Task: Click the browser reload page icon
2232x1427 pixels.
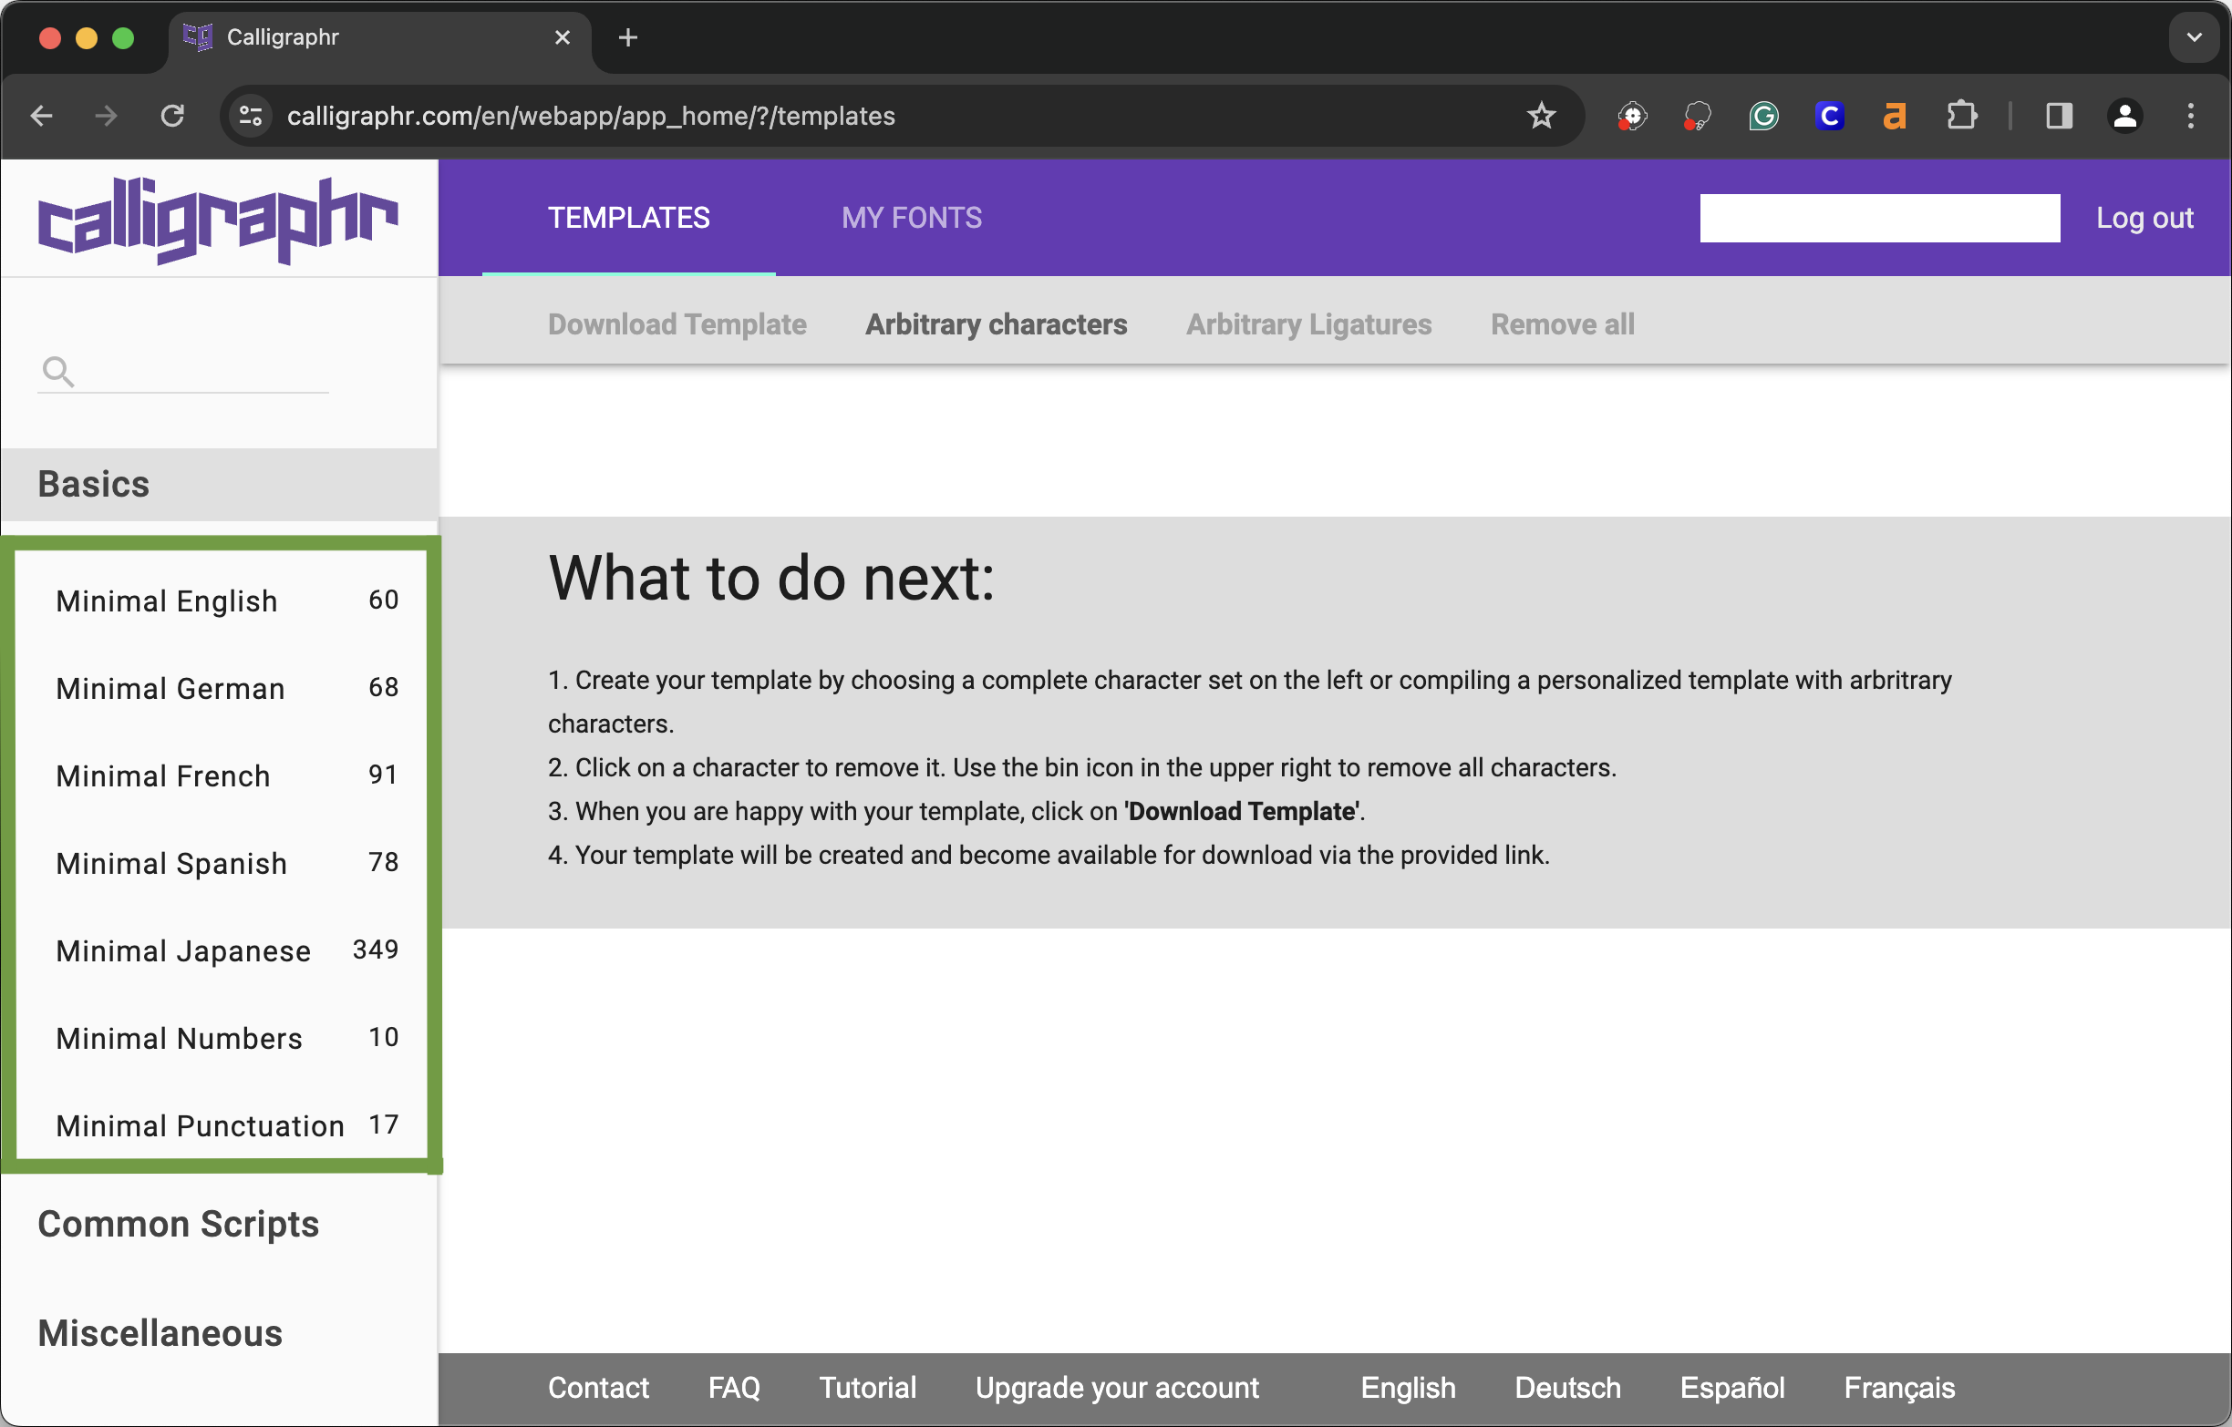Action: (172, 114)
